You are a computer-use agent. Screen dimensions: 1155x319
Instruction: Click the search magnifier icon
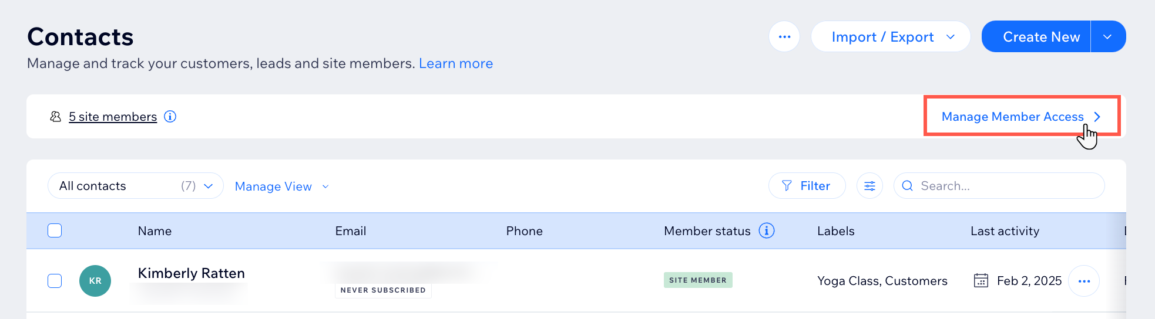click(x=907, y=186)
